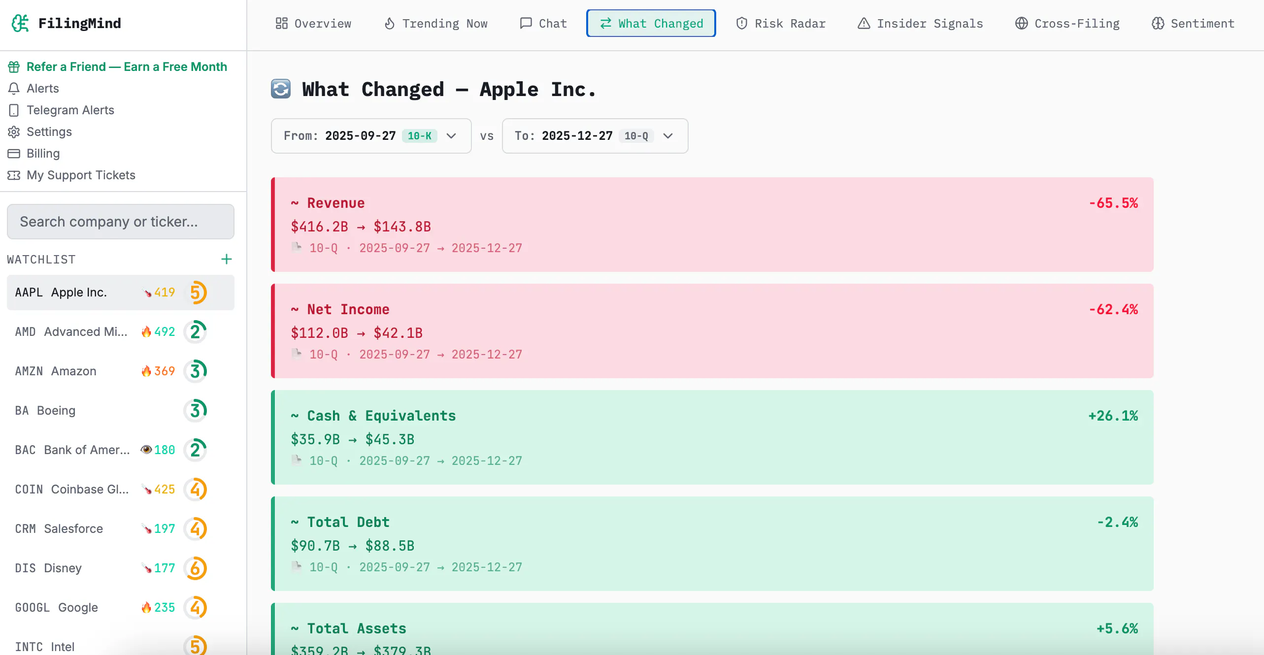The height and width of the screenshot is (655, 1264).
Task: Click the Google score 4 ring icon
Action: (196, 608)
